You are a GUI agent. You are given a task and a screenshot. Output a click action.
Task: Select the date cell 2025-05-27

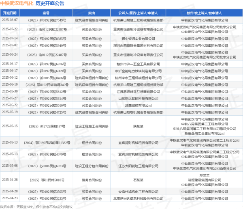tap(10, 98)
